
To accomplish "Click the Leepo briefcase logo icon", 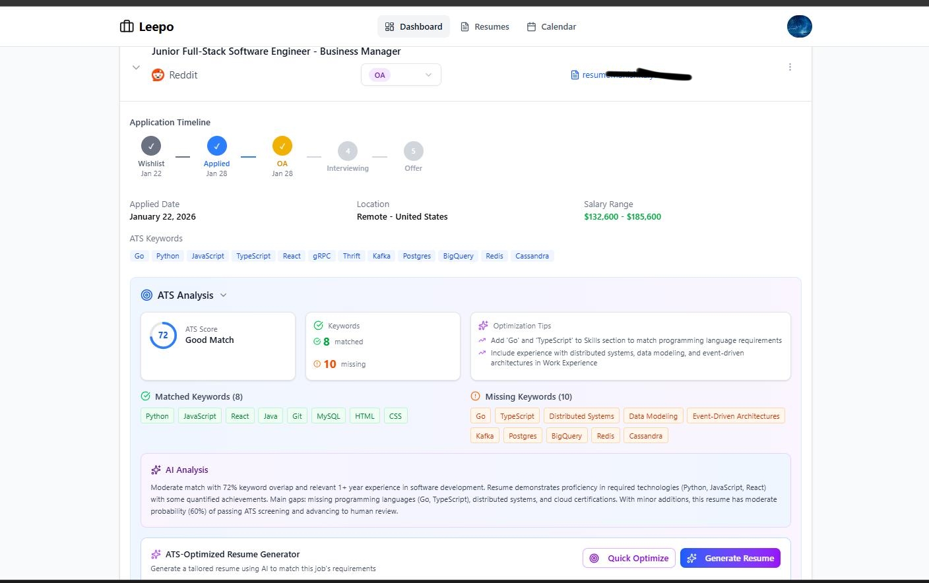I will (x=126, y=26).
